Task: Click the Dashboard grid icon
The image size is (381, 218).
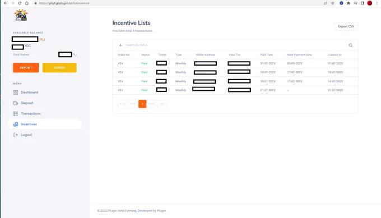Action: (x=16, y=92)
